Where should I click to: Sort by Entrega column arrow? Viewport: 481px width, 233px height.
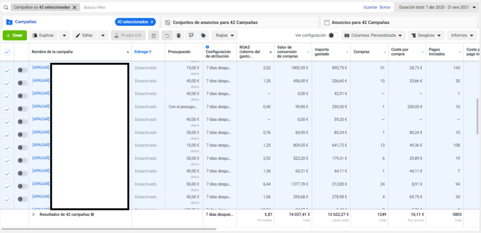[150, 52]
